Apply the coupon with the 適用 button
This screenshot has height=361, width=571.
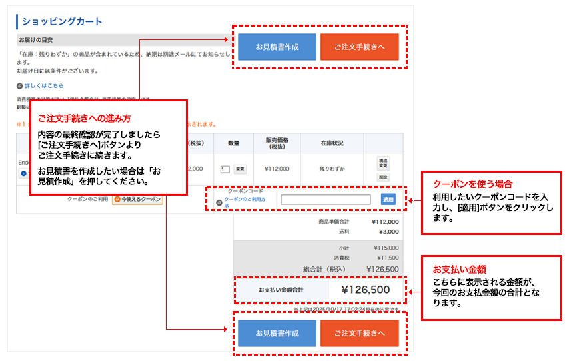click(x=388, y=199)
